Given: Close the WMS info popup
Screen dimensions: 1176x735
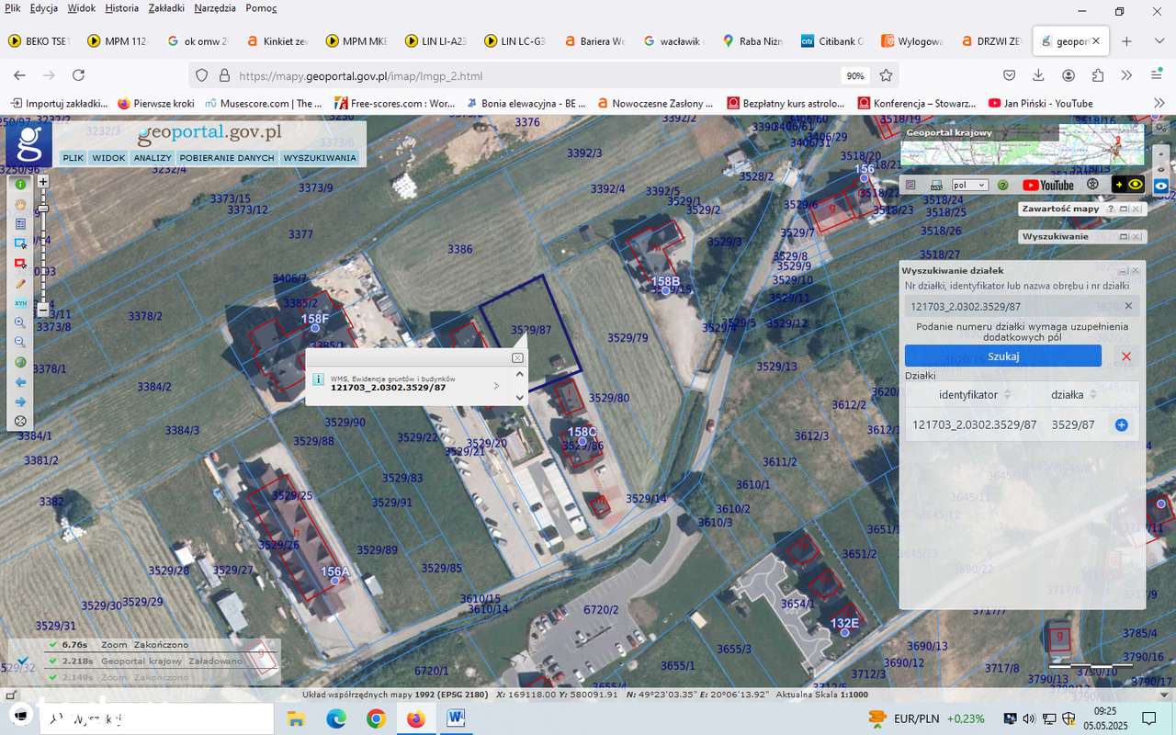Looking at the screenshot, I should coord(517,357).
